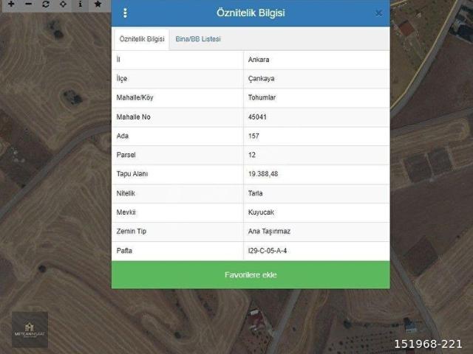
Task: Select the Pafta value I29-C-05-A-4
Action: pyautogui.click(x=268, y=251)
